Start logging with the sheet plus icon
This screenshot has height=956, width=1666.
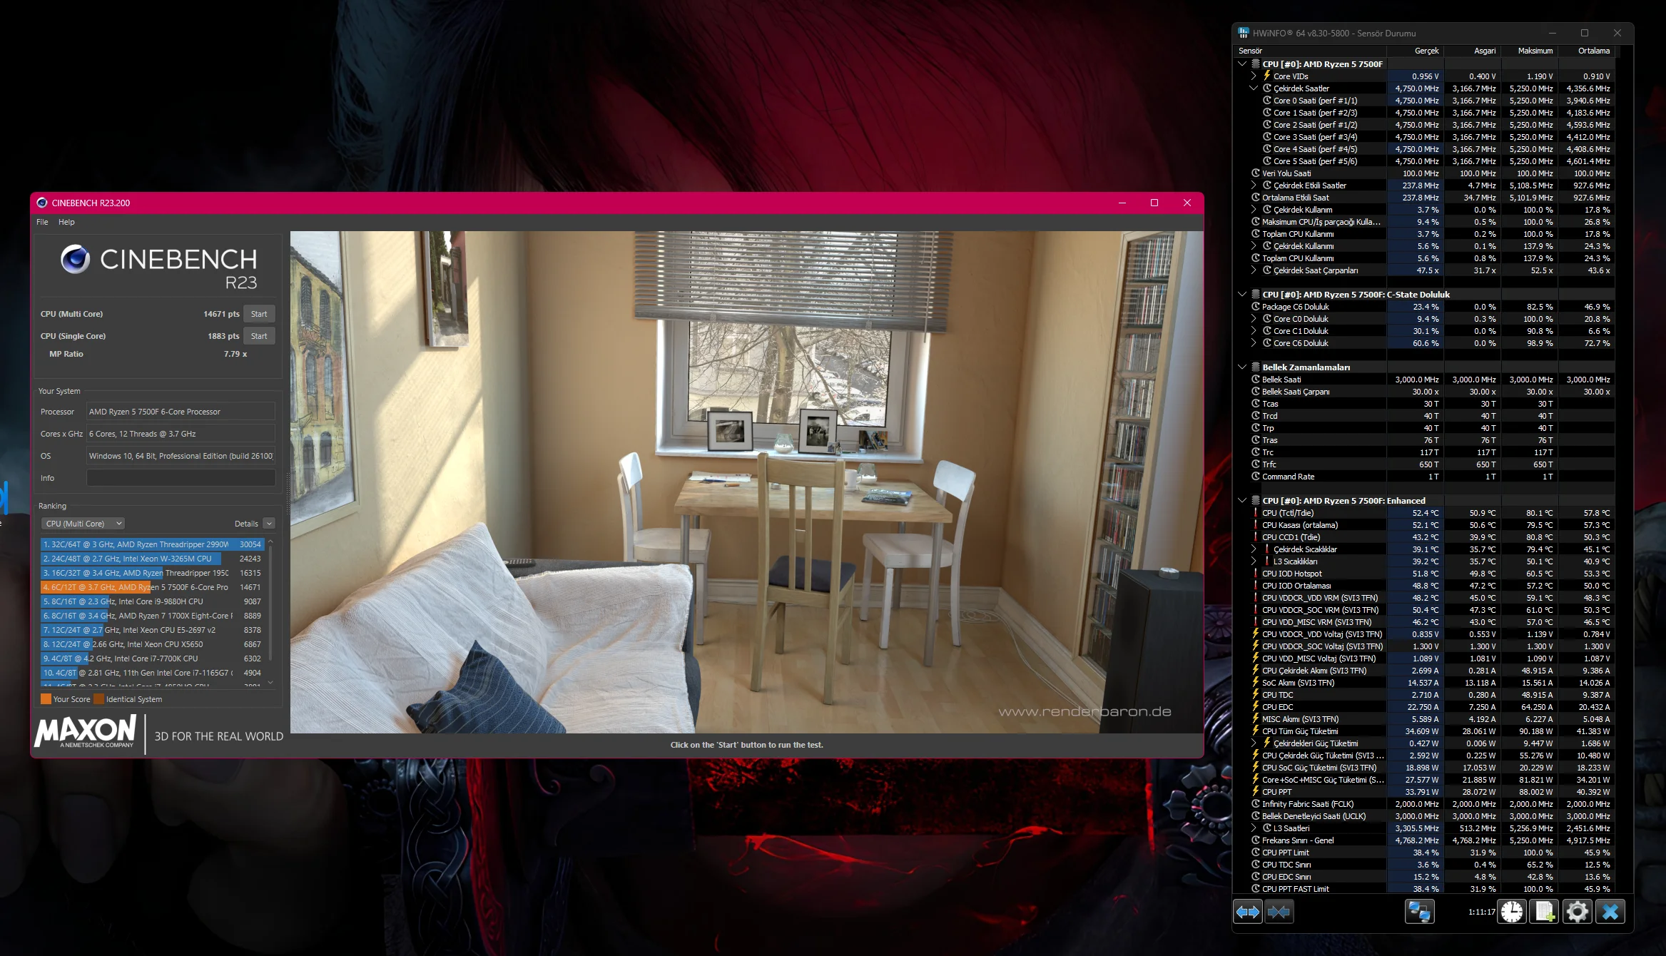point(1545,912)
